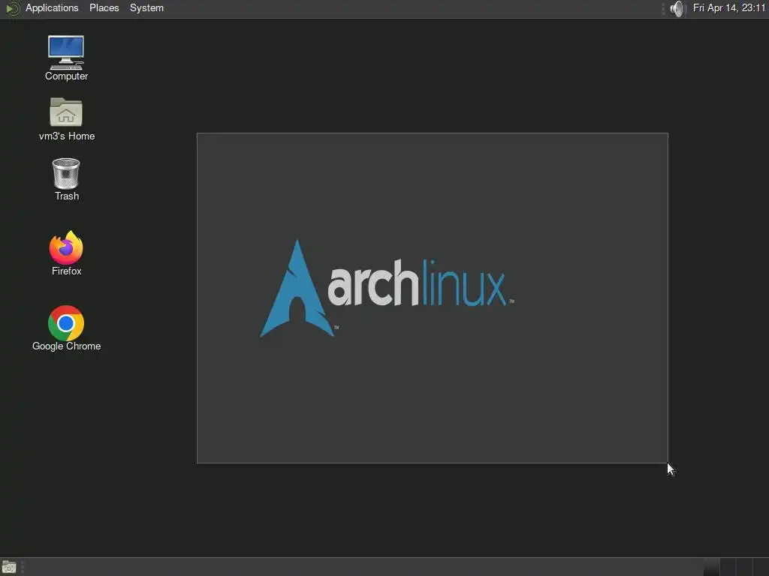
Task: Open the System menu
Action: tap(146, 8)
